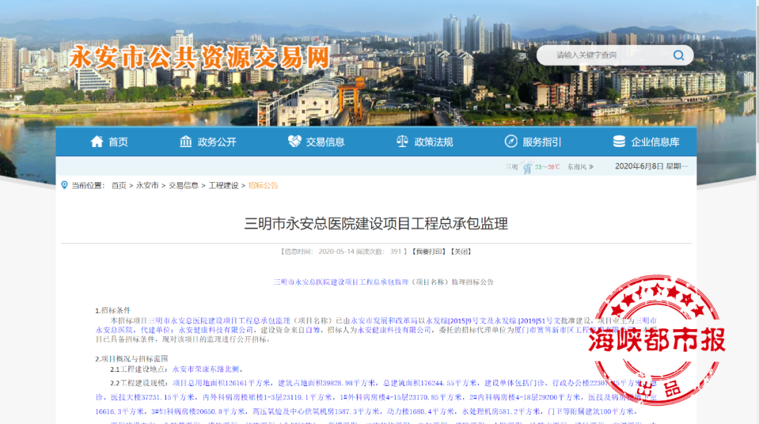Expand the wind info chevron after 东南风
Viewport: 759px width, 424px height.
tap(590, 167)
